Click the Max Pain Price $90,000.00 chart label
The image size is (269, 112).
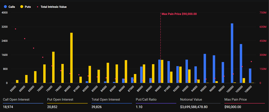click(179, 14)
